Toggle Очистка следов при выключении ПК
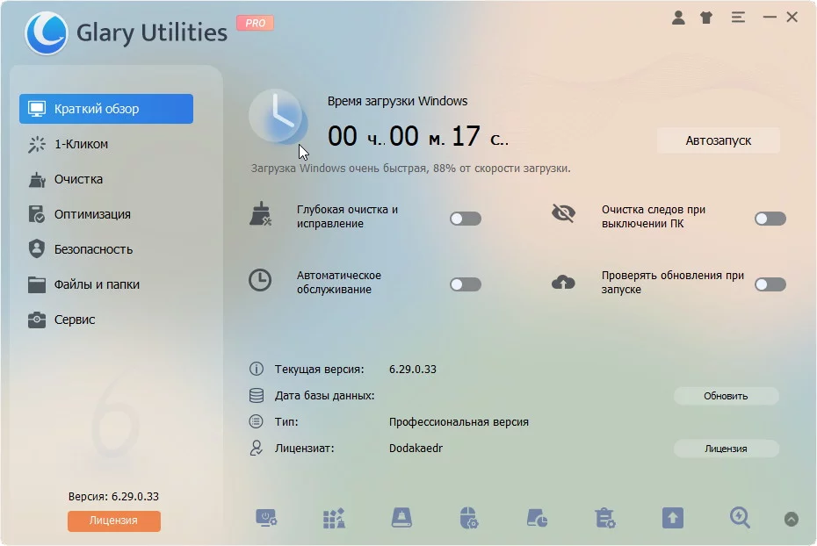817x546 pixels. tap(770, 219)
